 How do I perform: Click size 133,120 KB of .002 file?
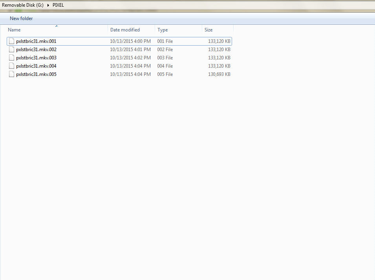click(220, 50)
